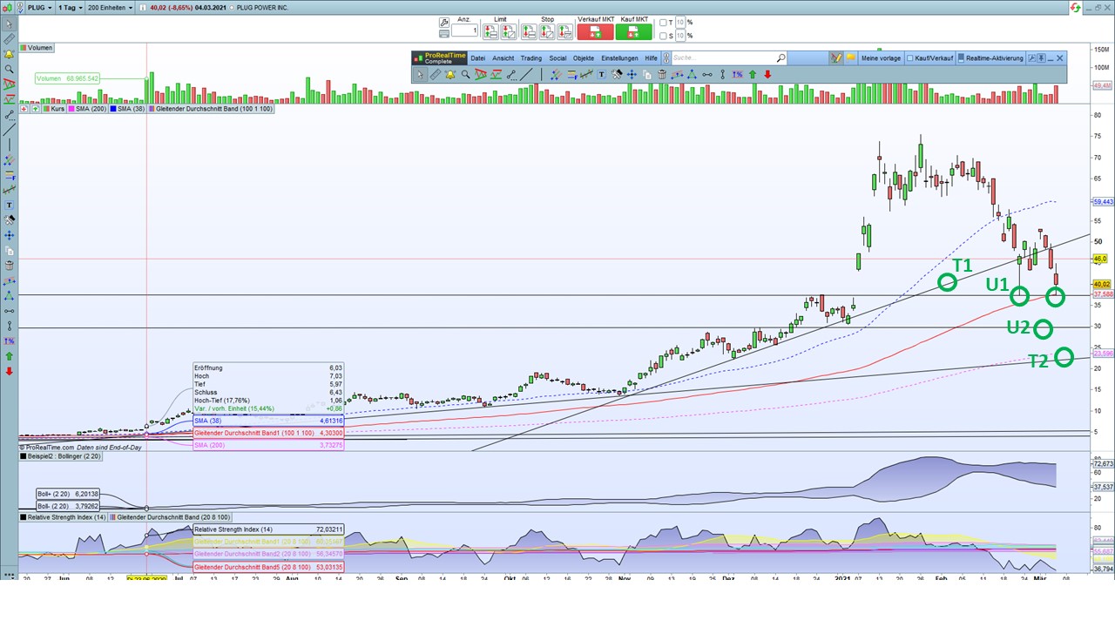Toggle the SMA (38) indicator label
The height and width of the screenshot is (627, 1115).
128,109
